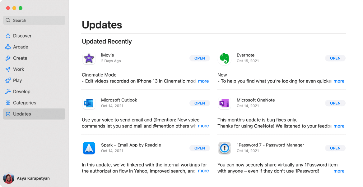Open iMovie using its Open button
This screenshot has height=187, width=363.
point(200,58)
